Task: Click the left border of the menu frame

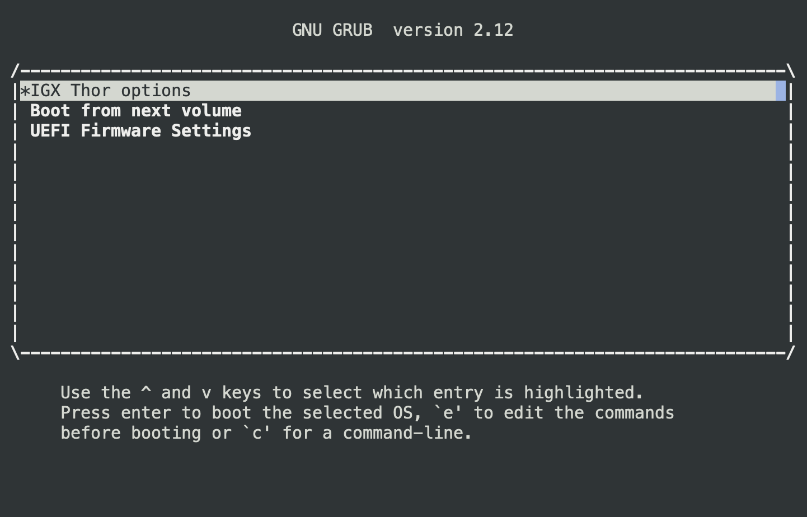Action: (15, 224)
